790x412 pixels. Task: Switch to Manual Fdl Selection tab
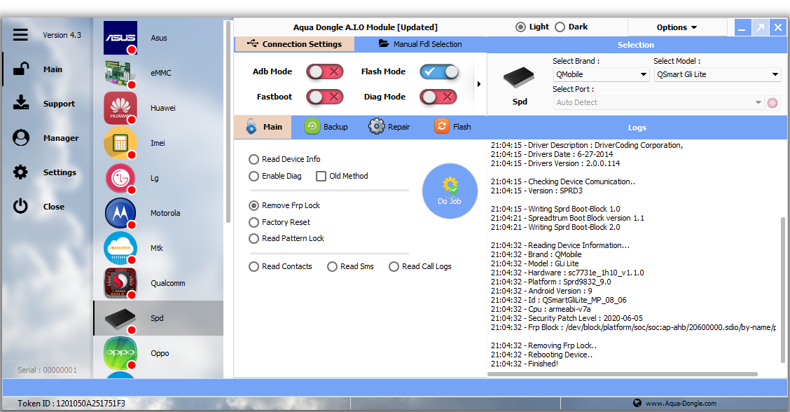[420, 44]
